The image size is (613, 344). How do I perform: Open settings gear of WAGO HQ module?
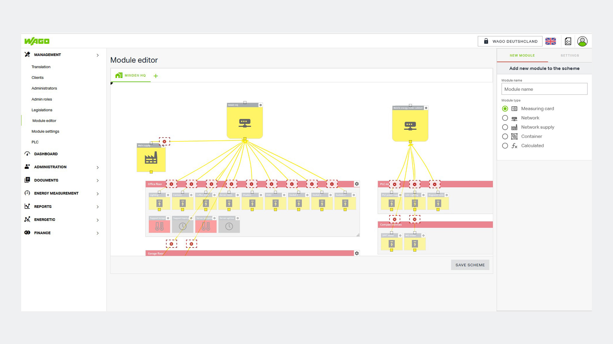pyautogui.click(x=261, y=105)
